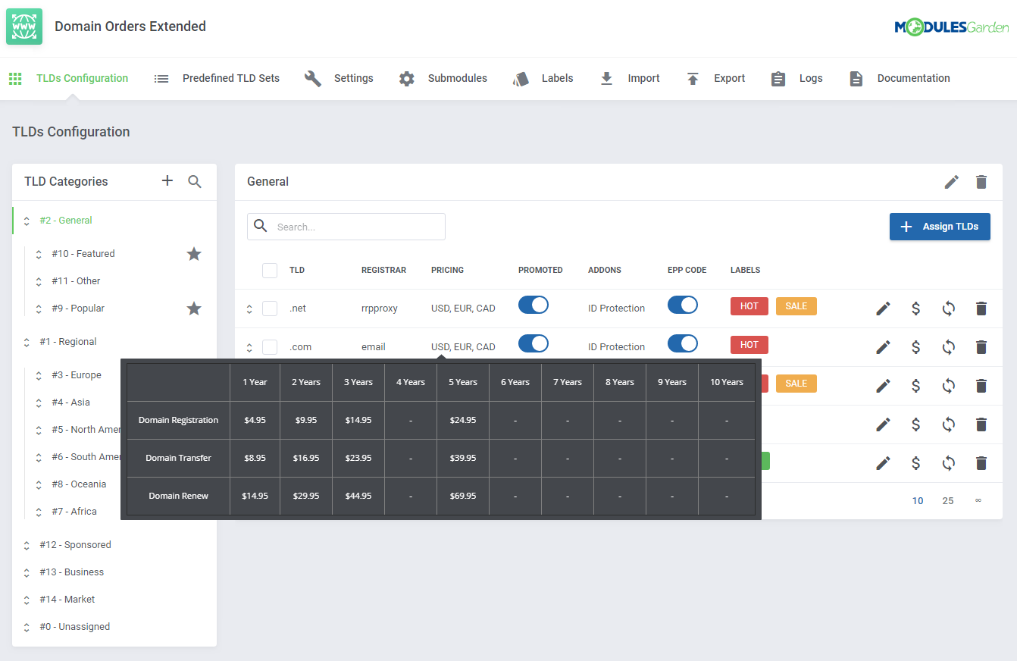Go to the Submodules tab
This screenshot has width=1017, height=661.
click(x=444, y=78)
